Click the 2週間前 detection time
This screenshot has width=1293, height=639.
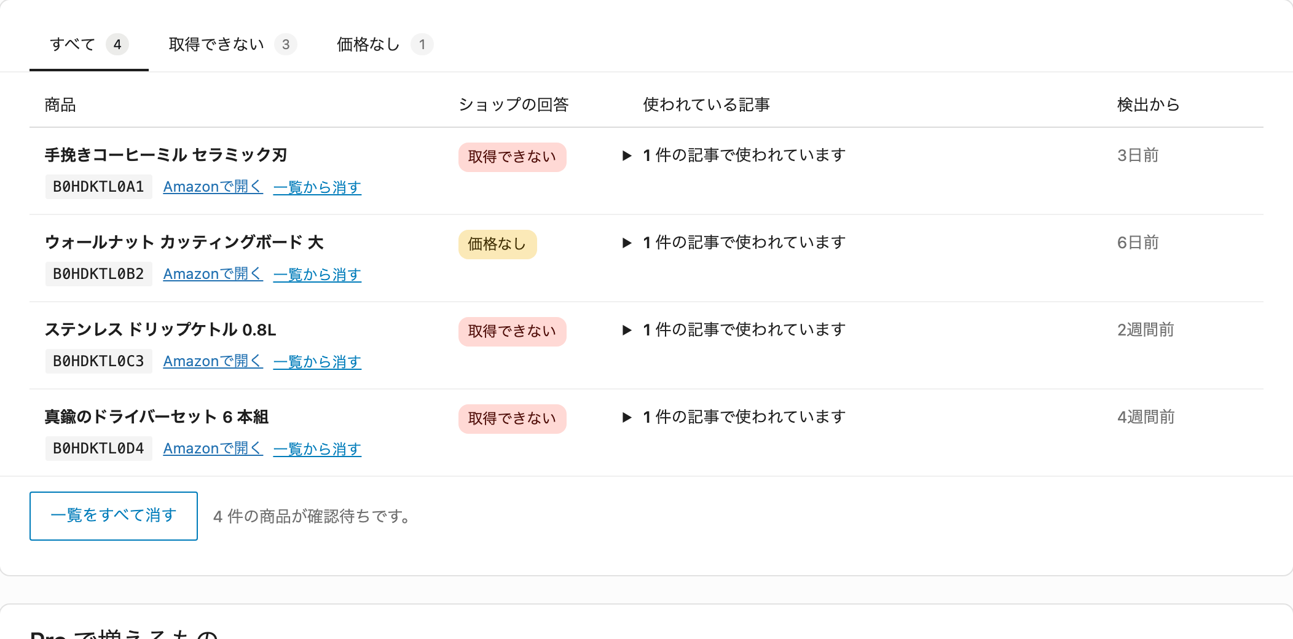1146,330
